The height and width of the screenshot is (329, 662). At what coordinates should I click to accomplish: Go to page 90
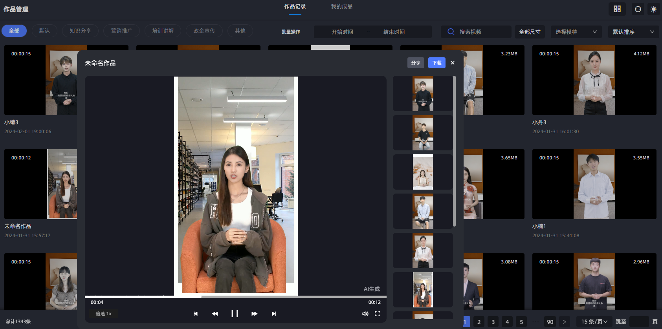[550, 322]
